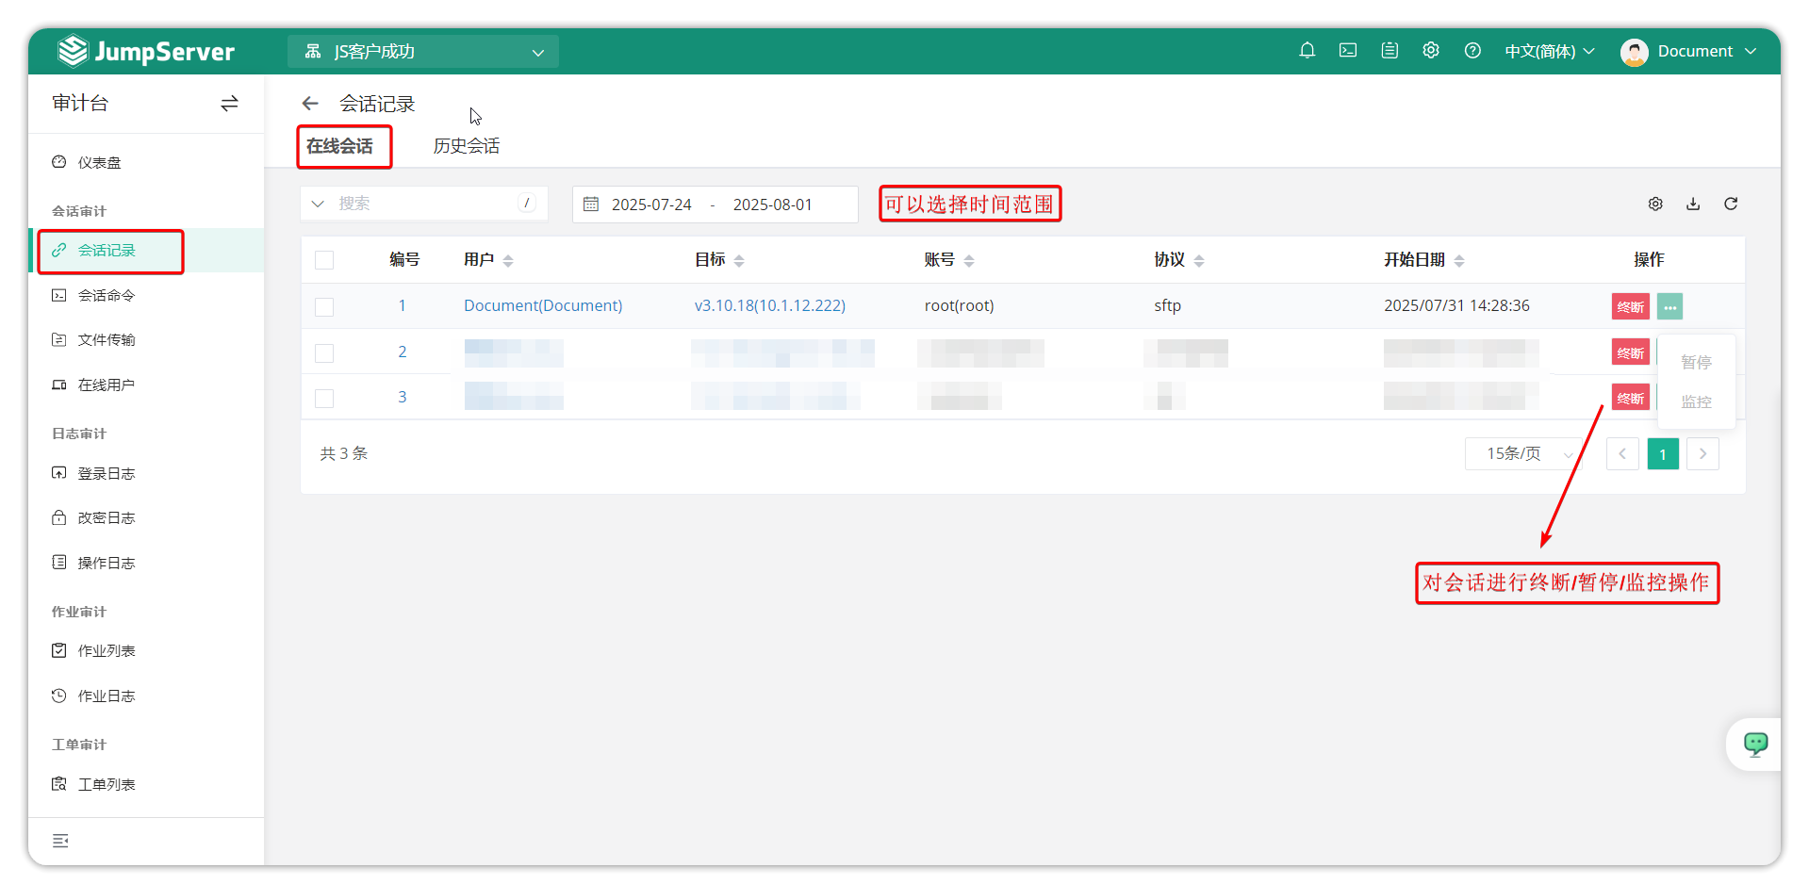Open the chat assistant bubble icon
Screen dimensions: 1809x884
click(1755, 745)
